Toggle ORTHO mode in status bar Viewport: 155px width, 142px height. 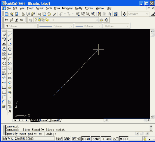coord(76,139)
